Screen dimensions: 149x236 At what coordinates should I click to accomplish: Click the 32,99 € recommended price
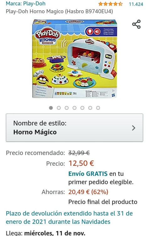coord(79,153)
